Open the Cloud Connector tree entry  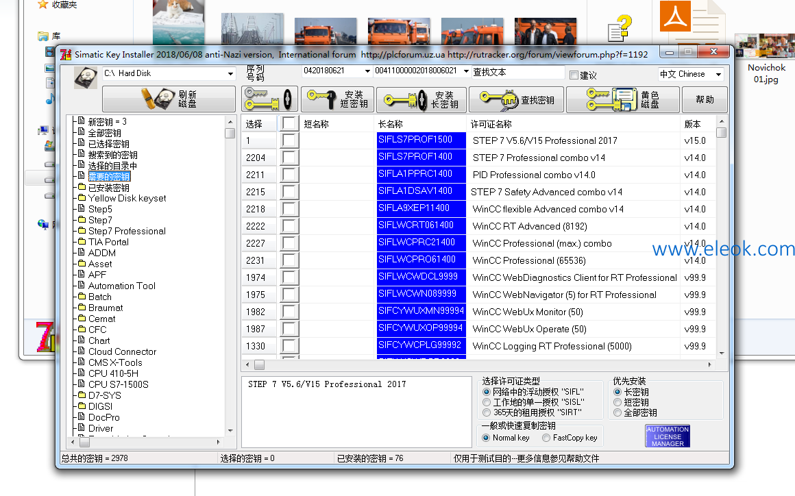pyautogui.click(x=122, y=351)
